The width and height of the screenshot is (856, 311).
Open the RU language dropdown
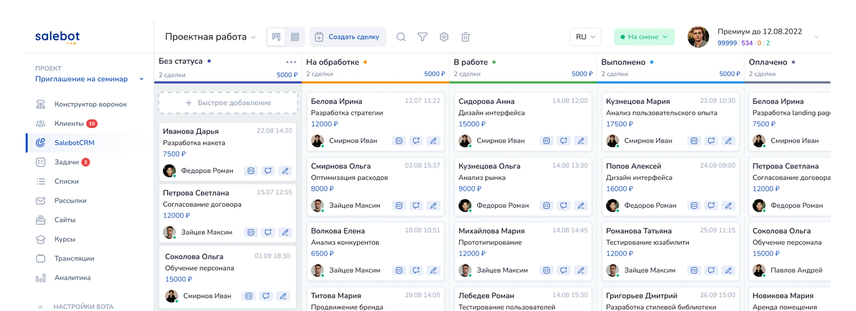tap(585, 37)
